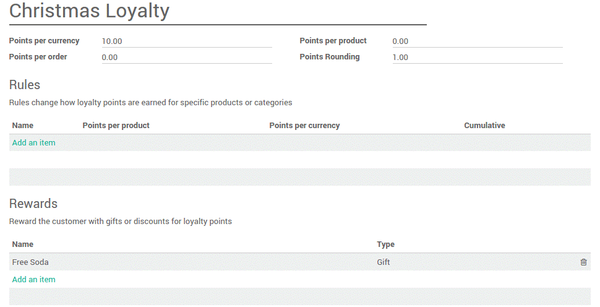Click the Points per currency form label
600x307 pixels.
coord(44,41)
